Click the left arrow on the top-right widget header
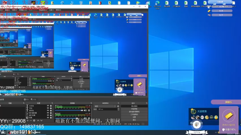Viewport: 241px width, 135px height. pyautogui.click(x=210, y=2)
